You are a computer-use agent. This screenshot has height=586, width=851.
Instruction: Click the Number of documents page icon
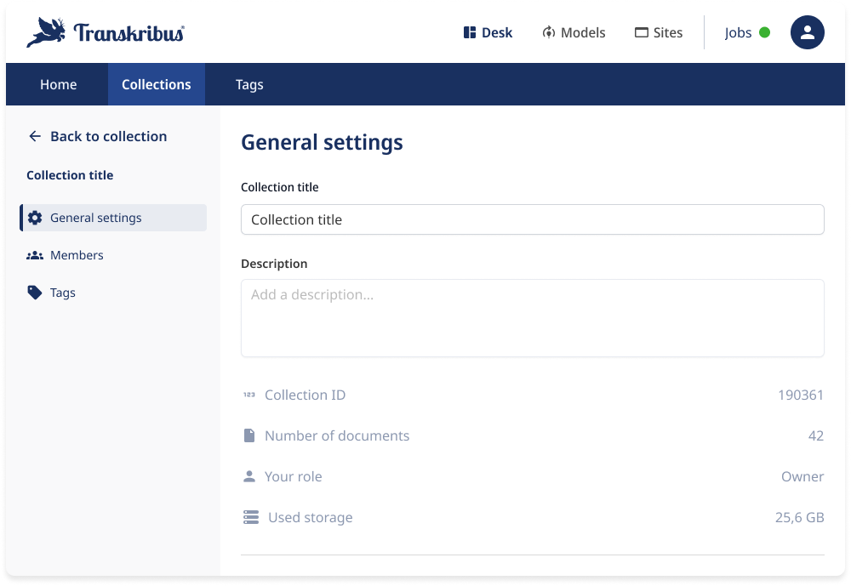pos(251,435)
